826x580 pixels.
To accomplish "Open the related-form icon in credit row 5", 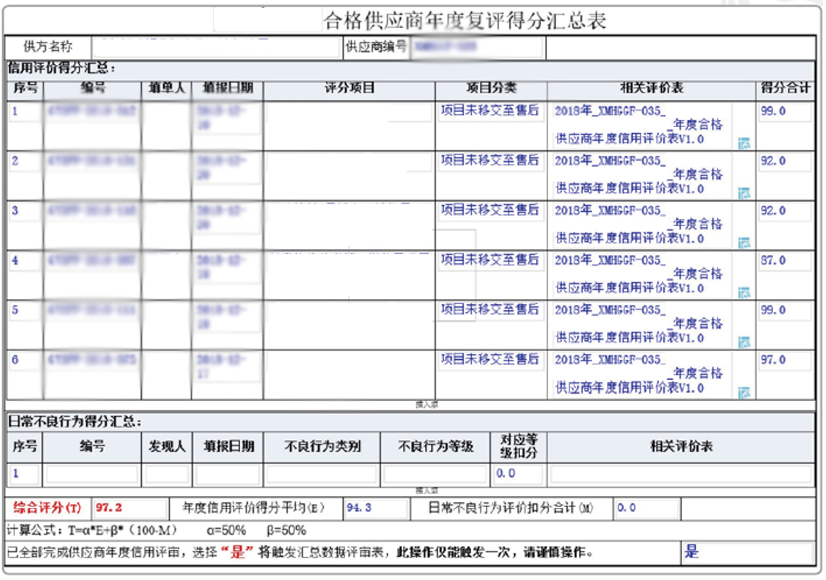I will pos(744,342).
